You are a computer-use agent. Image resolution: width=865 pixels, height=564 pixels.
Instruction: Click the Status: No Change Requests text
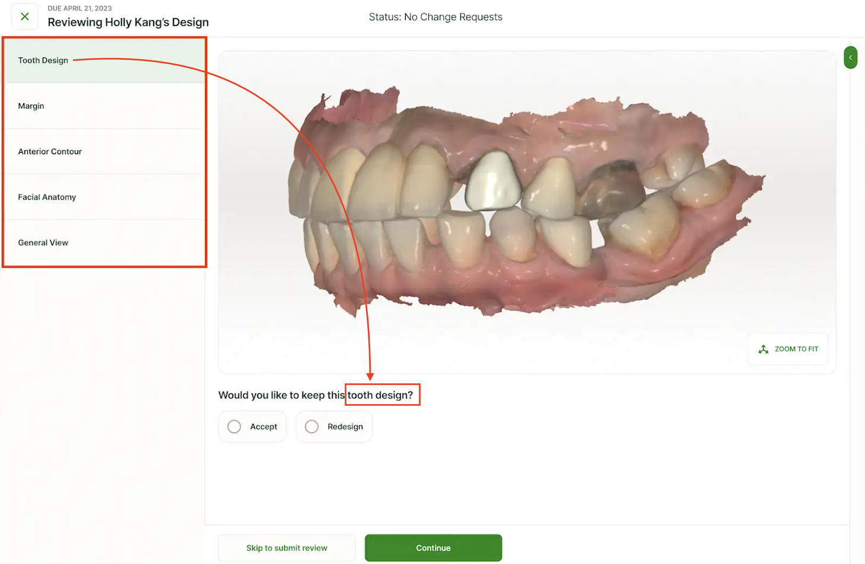point(435,17)
